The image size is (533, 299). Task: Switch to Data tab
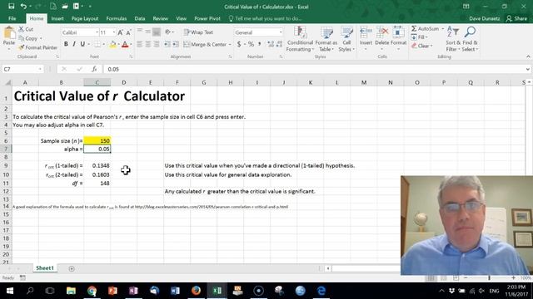(140, 18)
